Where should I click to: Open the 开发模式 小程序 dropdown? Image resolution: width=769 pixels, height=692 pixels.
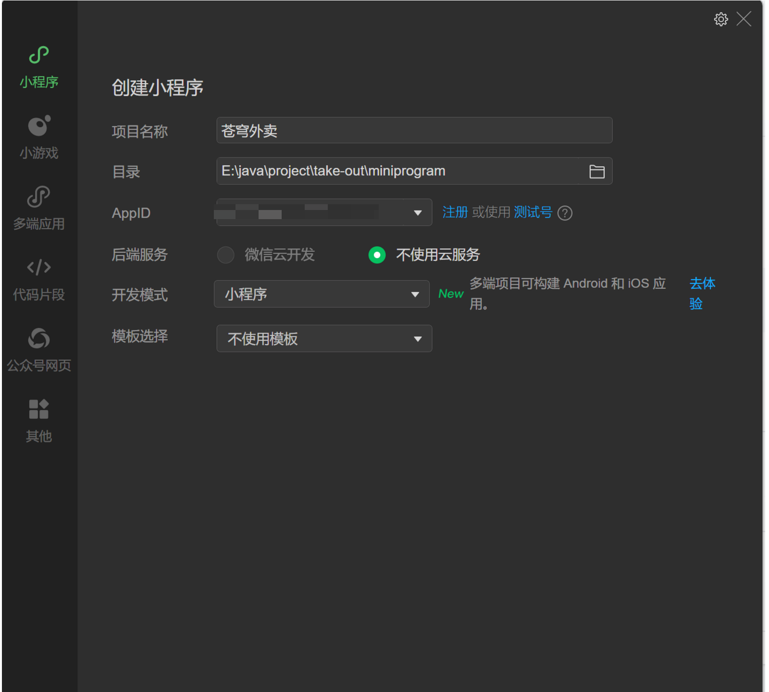click(322, 294)
